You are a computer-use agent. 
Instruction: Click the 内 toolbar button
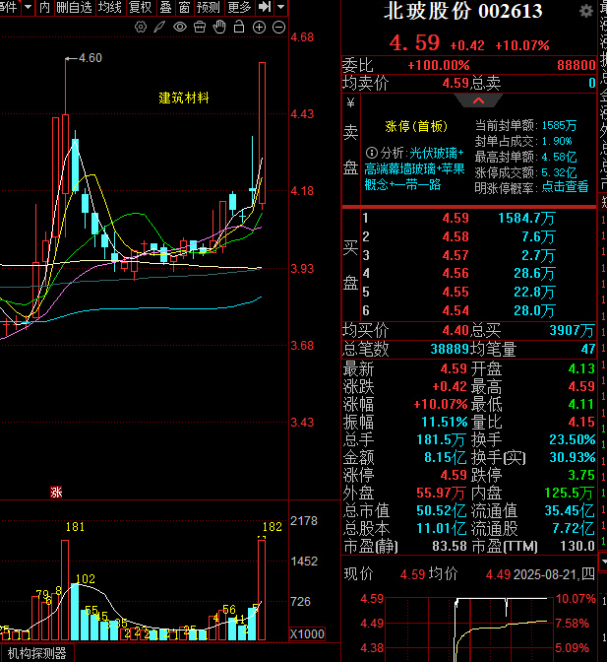pos(44,7)
